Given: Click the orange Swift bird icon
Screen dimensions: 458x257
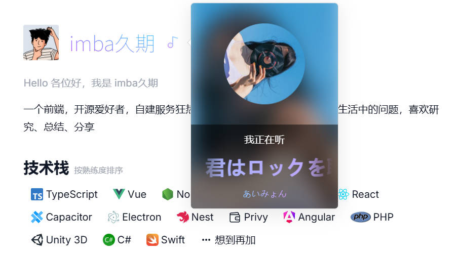Looking at the screenshot, I should (152, 240).
